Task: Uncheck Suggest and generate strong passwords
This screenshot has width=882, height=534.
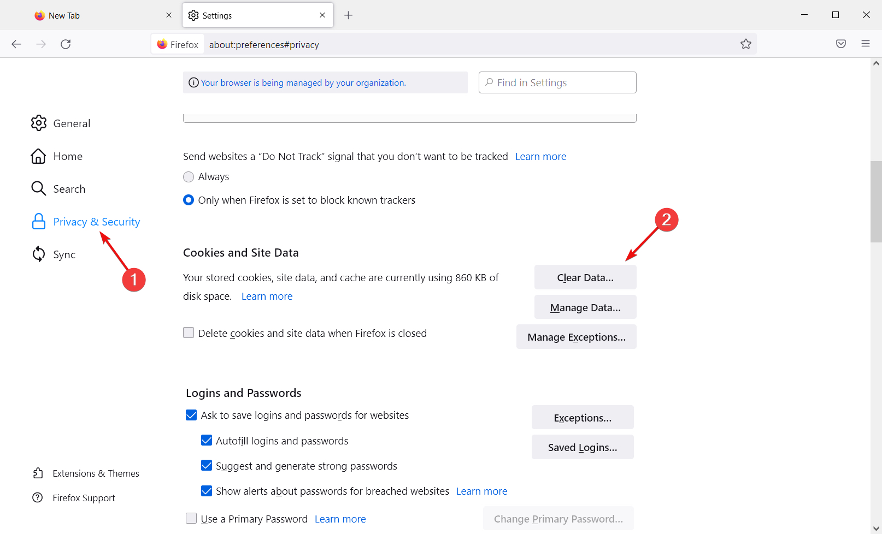Action: [207, 465]
